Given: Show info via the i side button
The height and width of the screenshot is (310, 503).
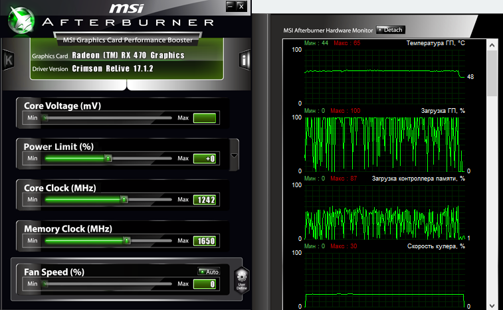Looking at the screenshot, I should [245, 60].
